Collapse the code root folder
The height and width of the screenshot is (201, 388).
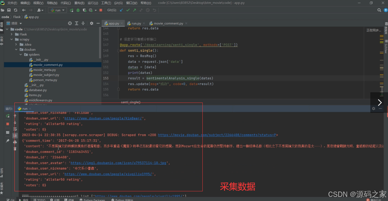tap(7, 29)
